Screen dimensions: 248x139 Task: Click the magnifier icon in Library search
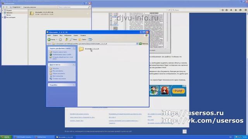tap(89, 7)
